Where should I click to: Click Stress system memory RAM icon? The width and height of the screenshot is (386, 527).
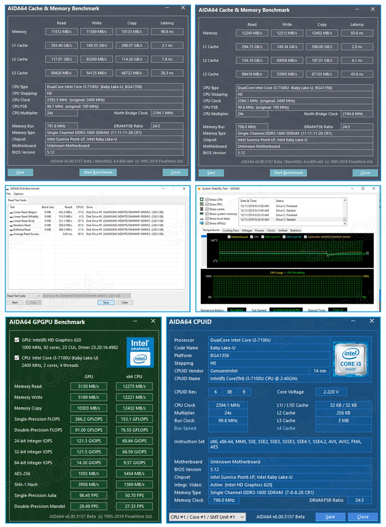point(202,214)
